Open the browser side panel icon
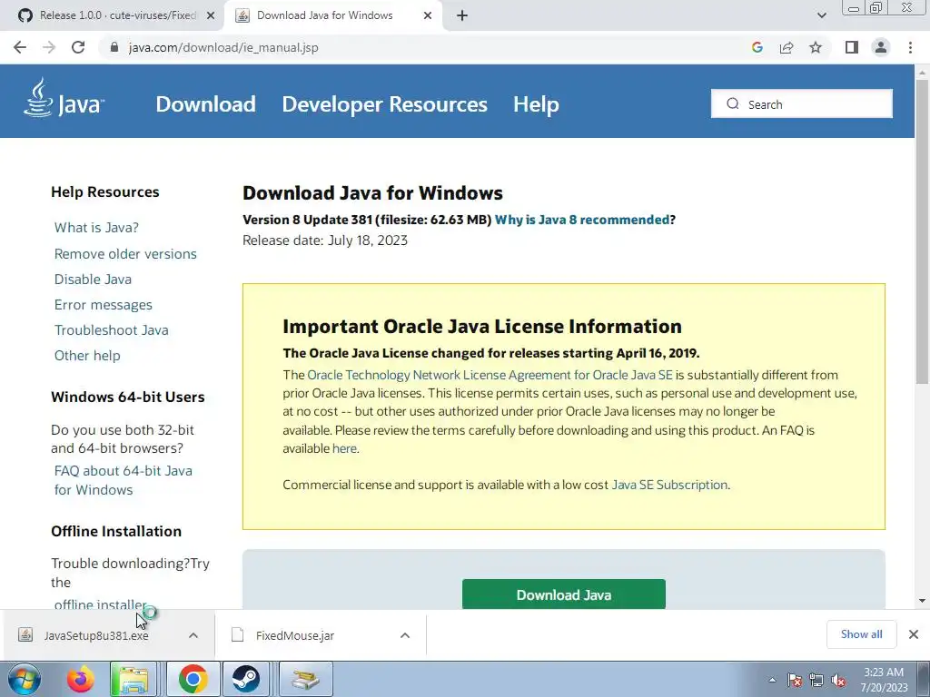This screenshot has width=930, height=697. 852,47
